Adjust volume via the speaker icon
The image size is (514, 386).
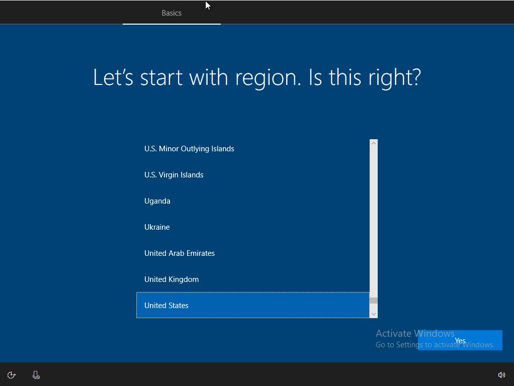501,375
